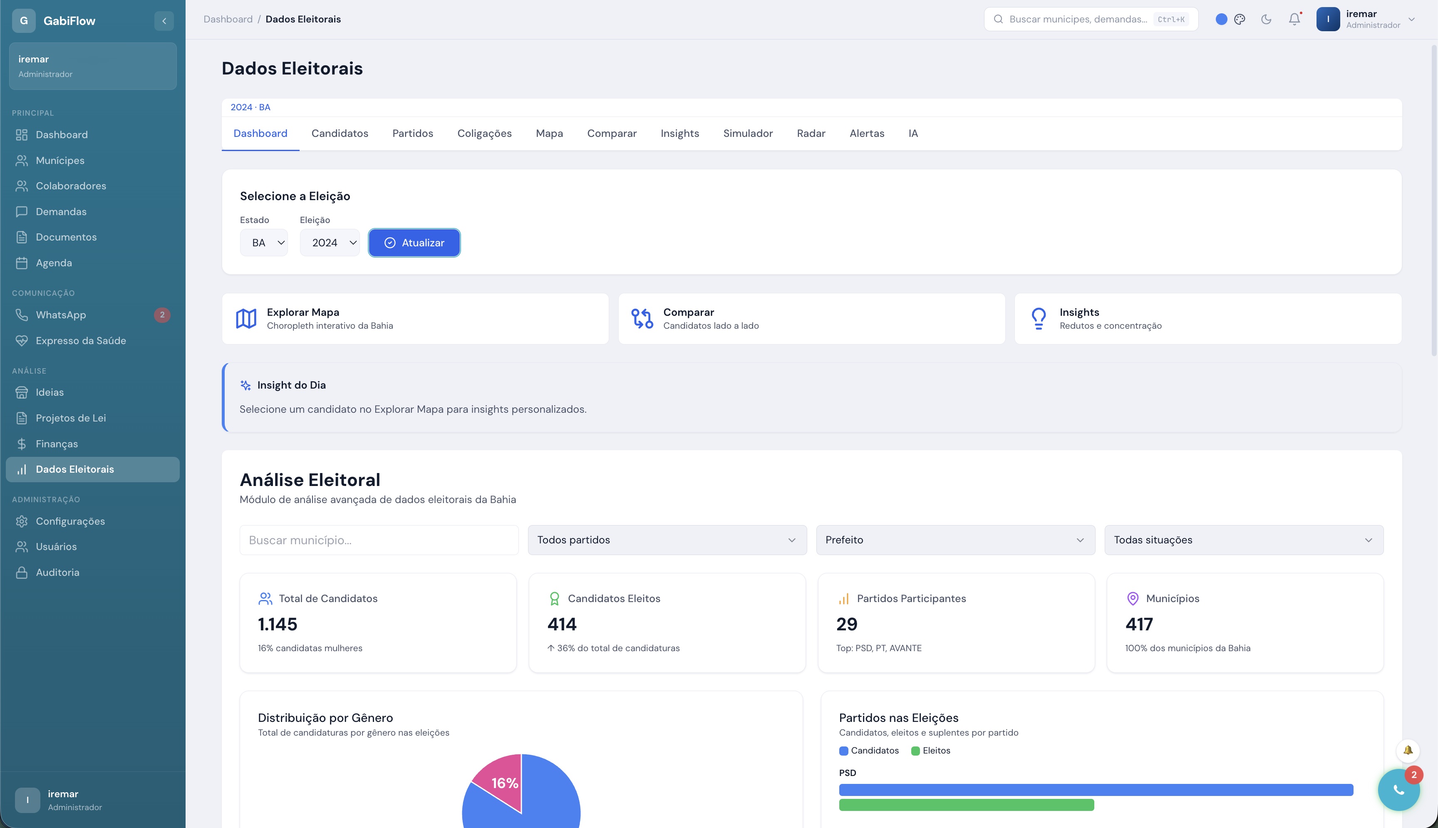Click the blue PSD Candidatos bar

[x=1096, y=790]
